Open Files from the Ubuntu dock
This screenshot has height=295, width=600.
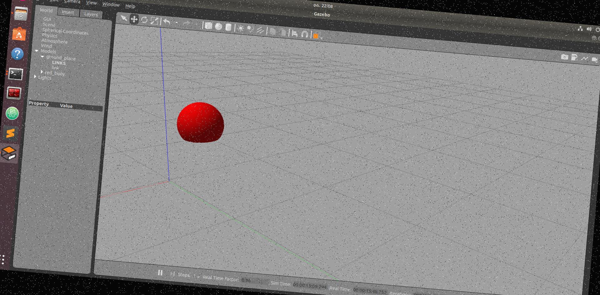21,14
